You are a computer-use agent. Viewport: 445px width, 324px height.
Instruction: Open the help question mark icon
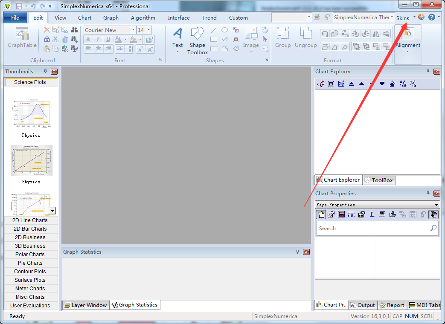[432, 17]
